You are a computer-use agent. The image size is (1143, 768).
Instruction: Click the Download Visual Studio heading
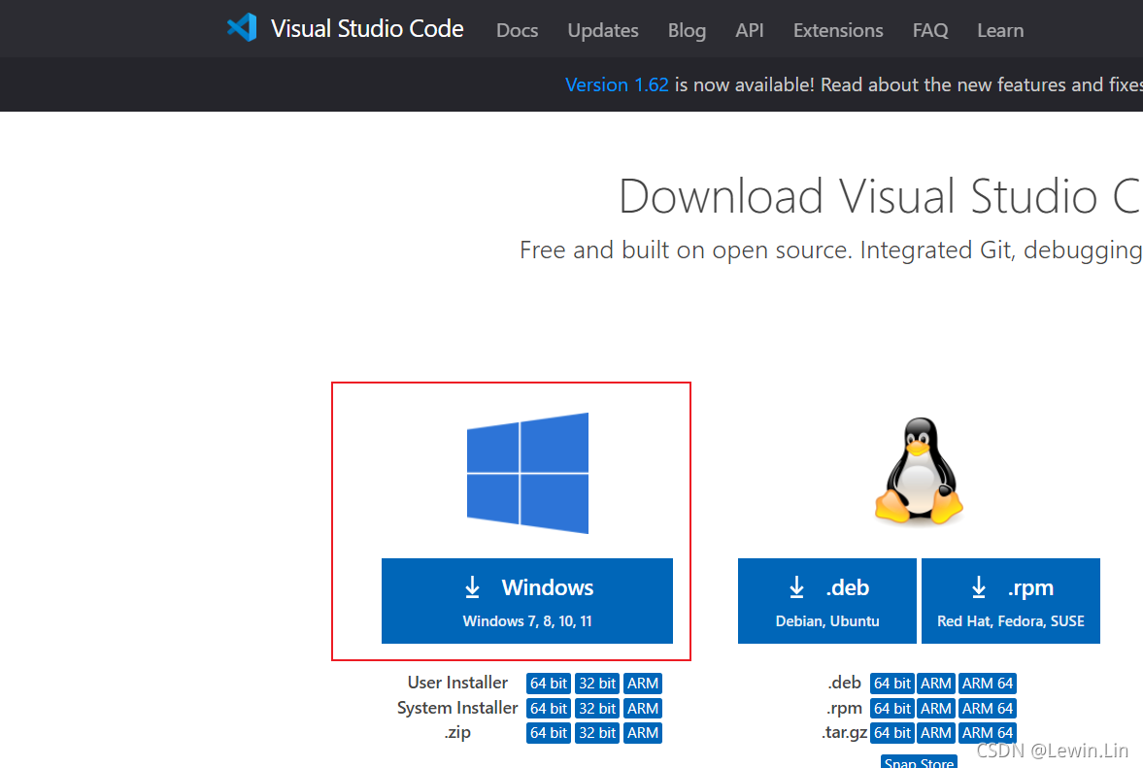pyautogui.click(x=880, y=196)
